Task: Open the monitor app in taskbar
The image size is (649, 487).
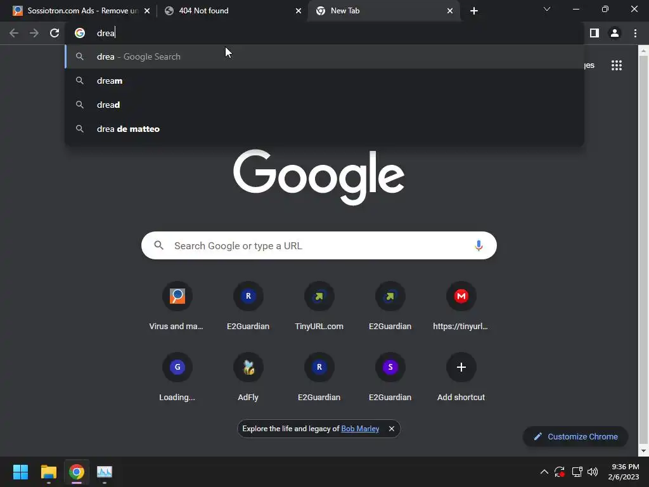Action: tap(105, 472)
